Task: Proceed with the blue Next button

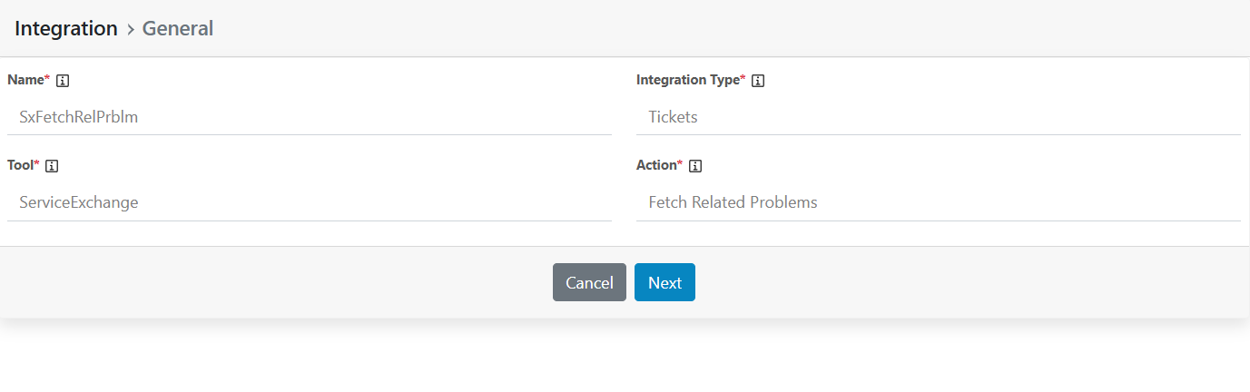Action: coord(664,282)
